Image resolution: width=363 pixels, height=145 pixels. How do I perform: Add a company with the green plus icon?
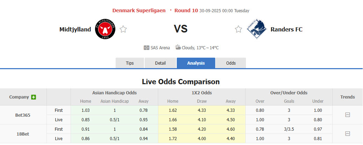tap(34, 97)
